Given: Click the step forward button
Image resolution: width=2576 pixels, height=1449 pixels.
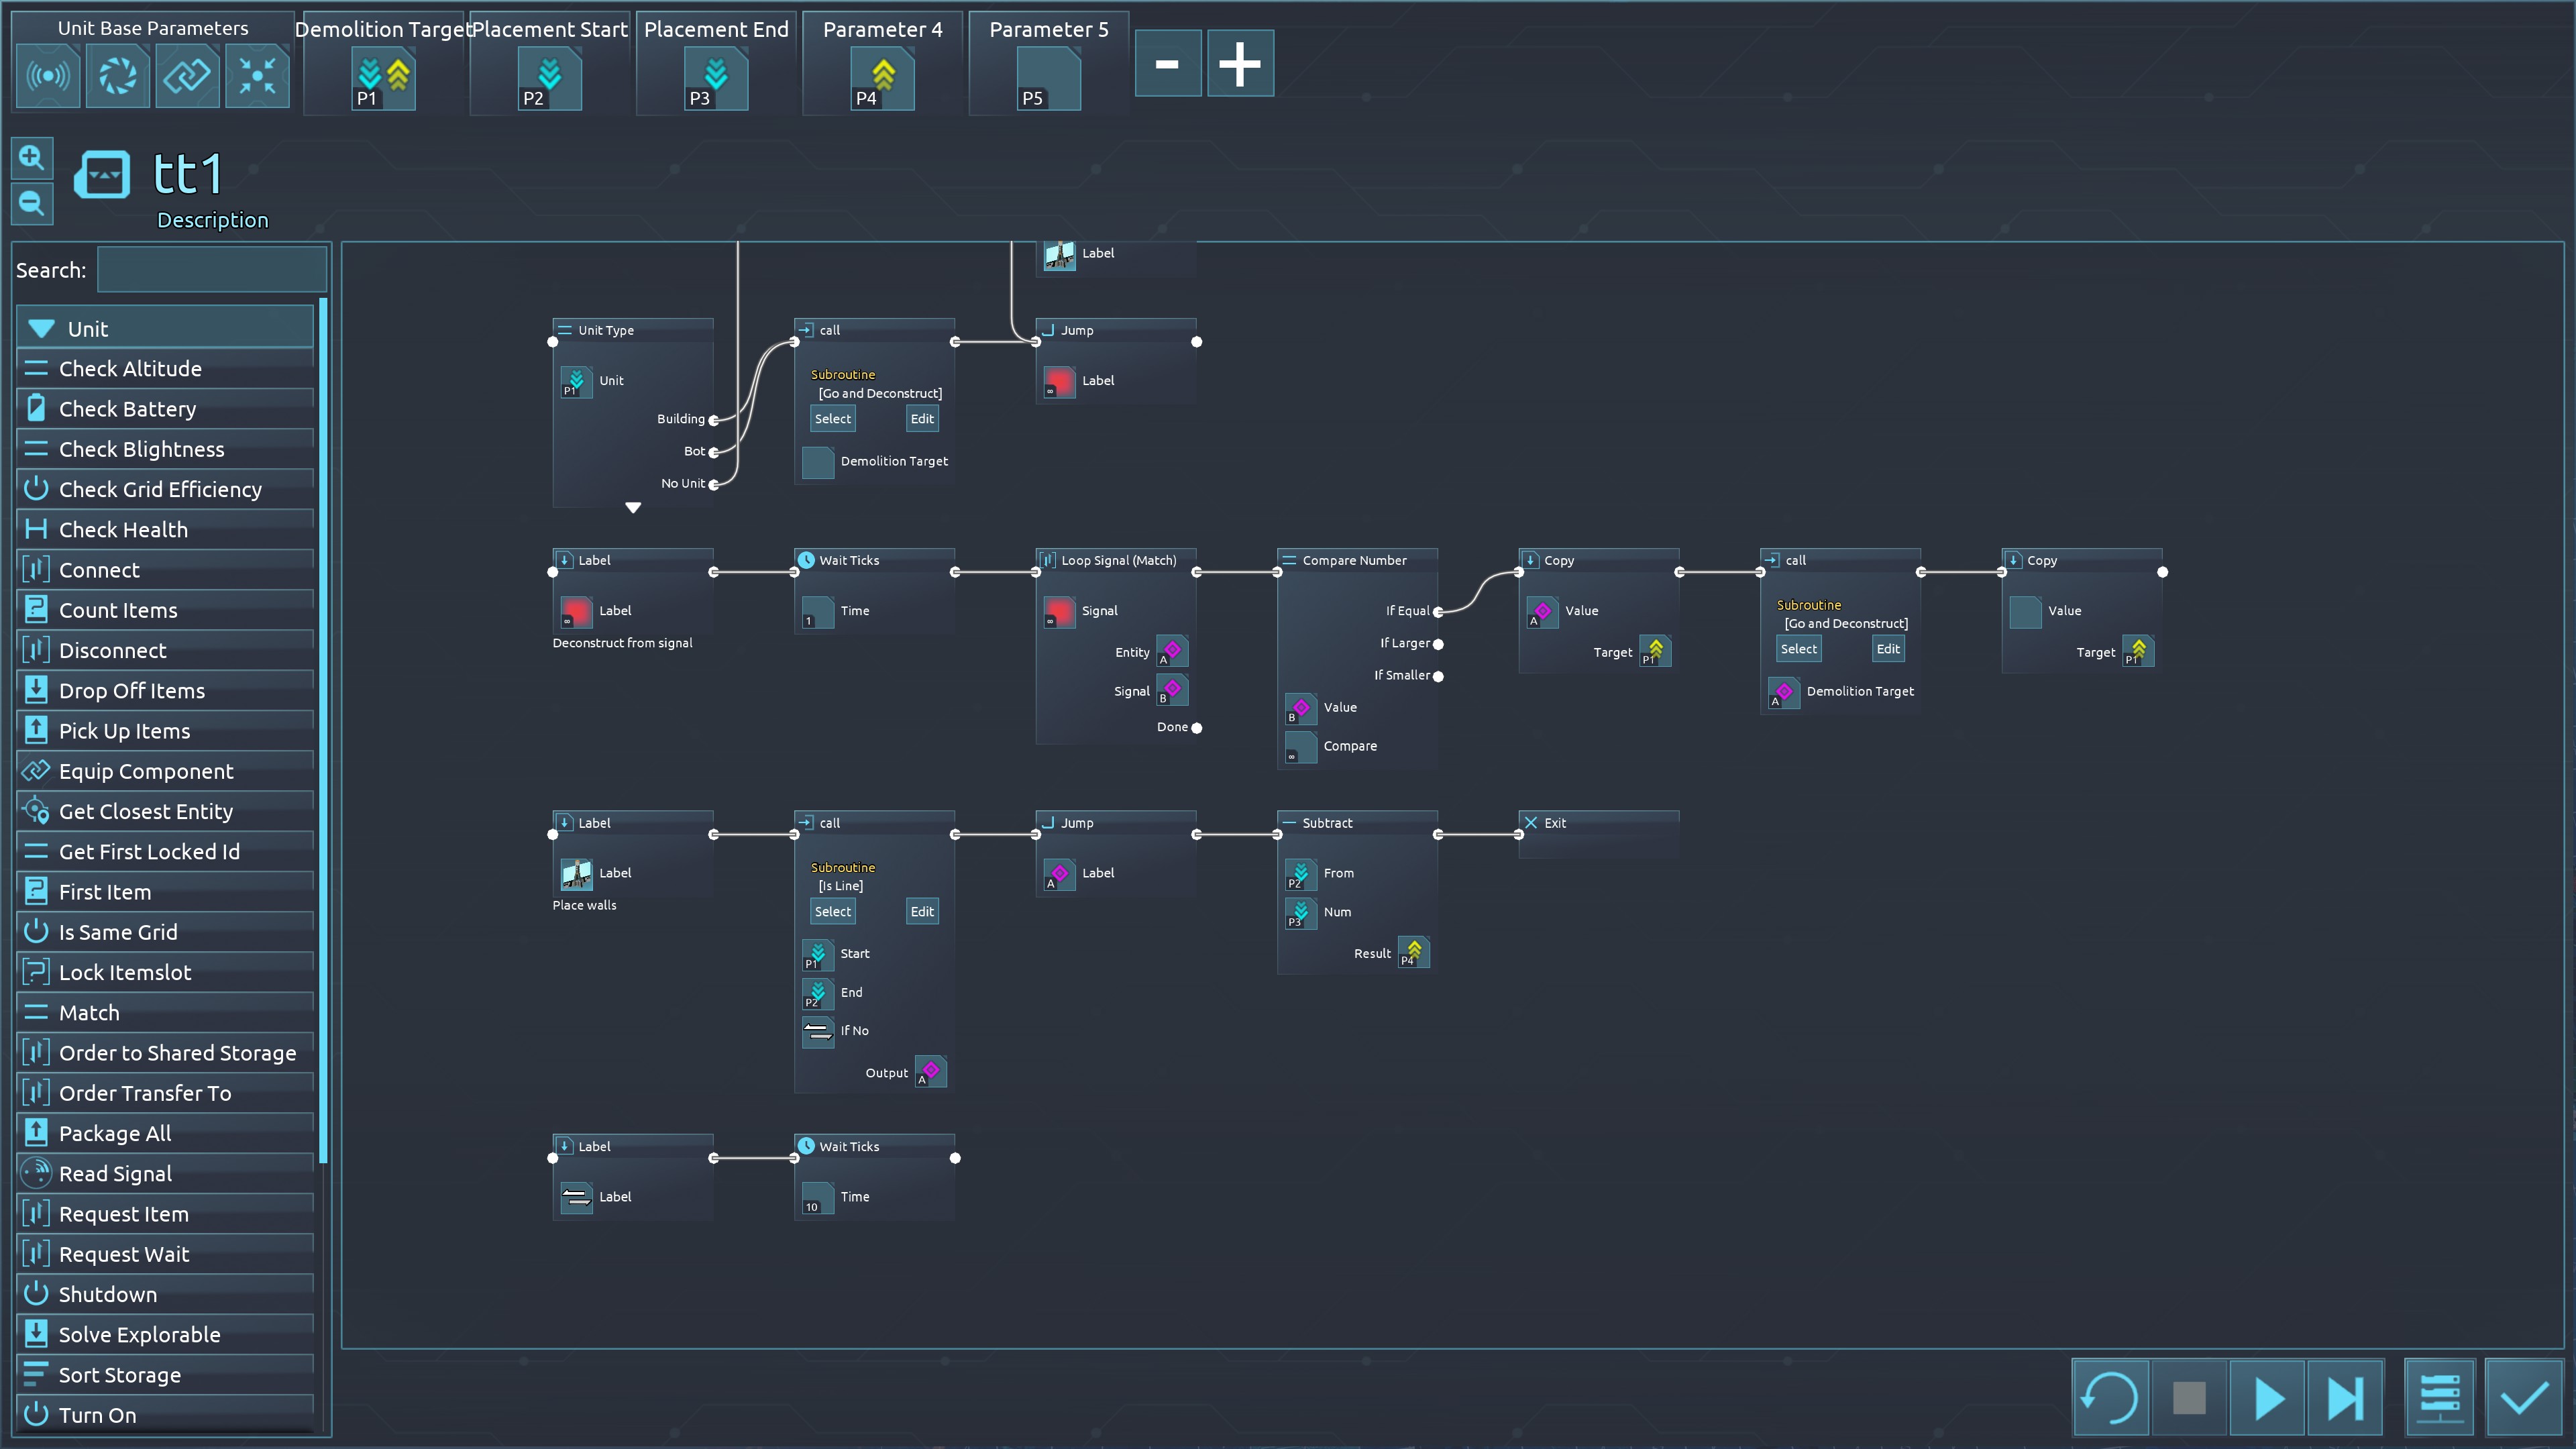Looking at the screenshot, I should click(x=2344, y=1397).
